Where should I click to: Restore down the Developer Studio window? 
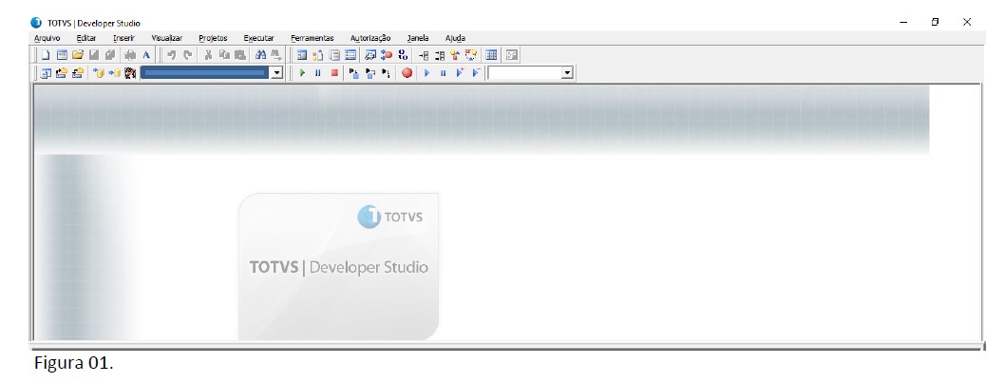coord(935,22)
